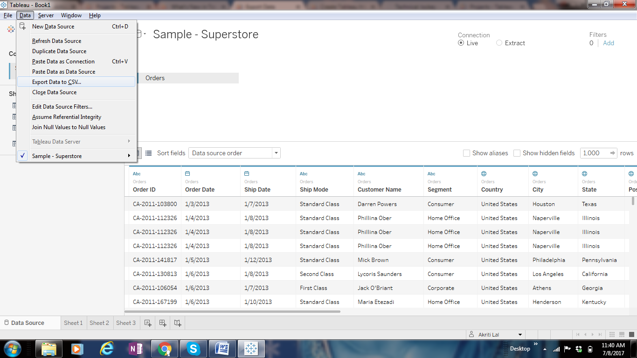Open Microsoft Word from the taskbar
The image size is (637, 358).
click(222, 349)
